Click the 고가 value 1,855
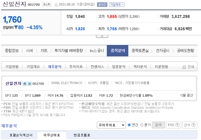201x140 pixels. coord(112,17)
